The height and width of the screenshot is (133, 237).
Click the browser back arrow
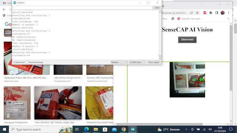[4, 9]
